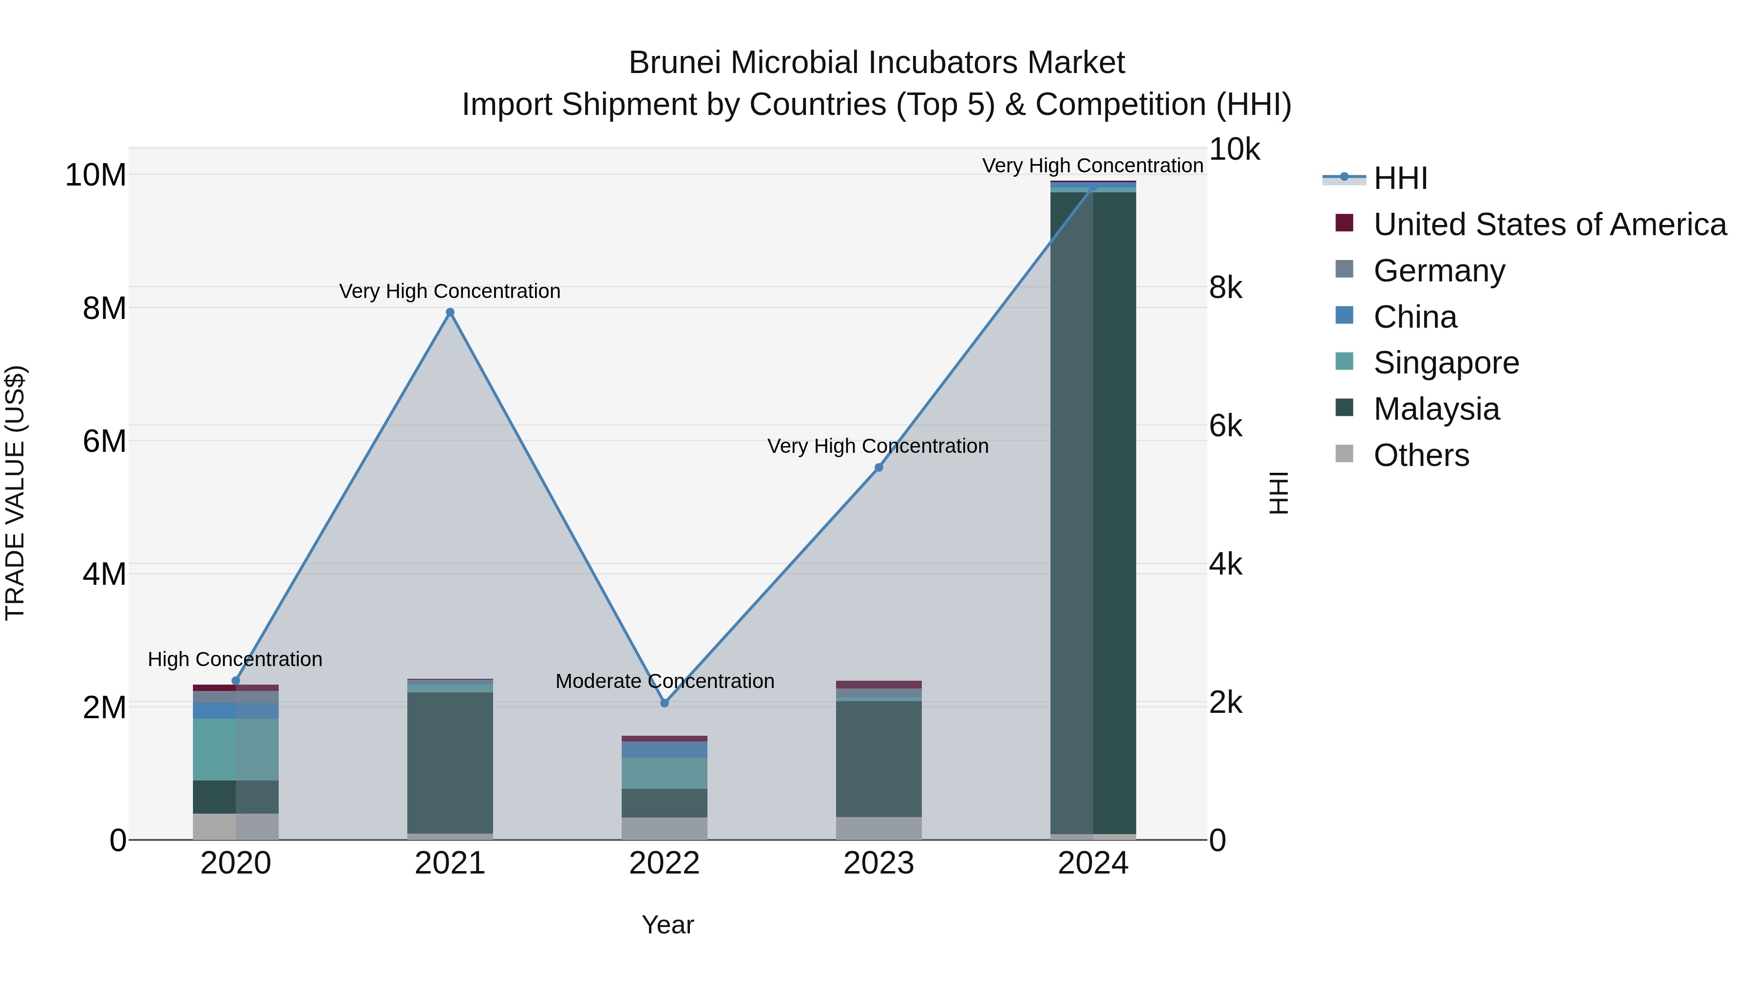This screenshot has width=1754, height=986.
Task: Click the 2023 x-axis label
Action: click(x=878, y=863)
